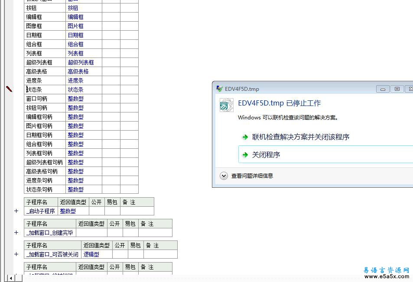The image size is (413, 282).
Task: Choose 关闭程序 in the crash dialog
Action: click(325, 154)
